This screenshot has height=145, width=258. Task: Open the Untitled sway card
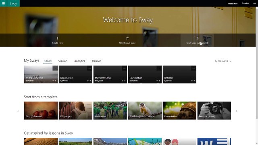179,75
